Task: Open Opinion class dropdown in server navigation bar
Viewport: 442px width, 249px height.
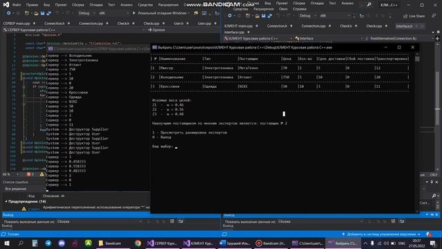Action: (x=183, y=30)
